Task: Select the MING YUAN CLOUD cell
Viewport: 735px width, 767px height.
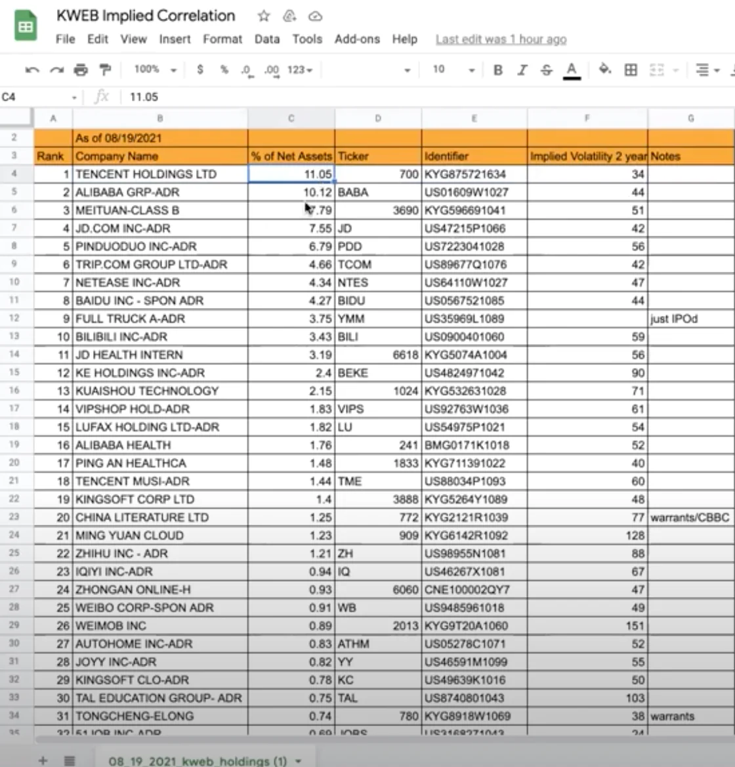Action: (x=160, y=536)
